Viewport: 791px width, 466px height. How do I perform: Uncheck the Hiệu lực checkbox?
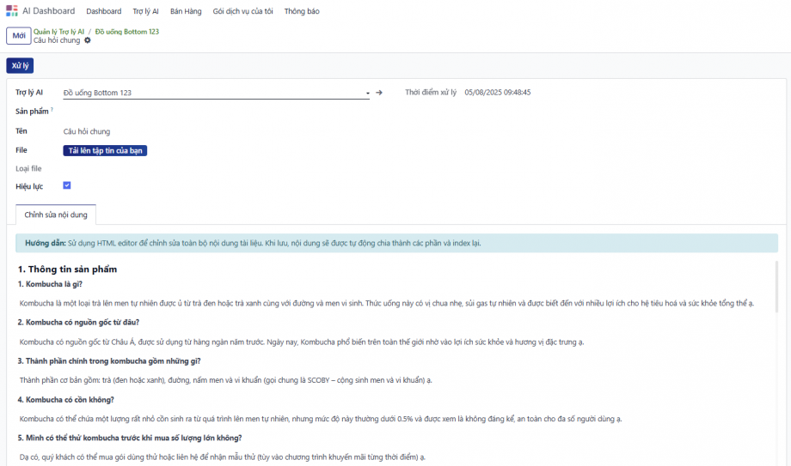[x=67, y=185]
